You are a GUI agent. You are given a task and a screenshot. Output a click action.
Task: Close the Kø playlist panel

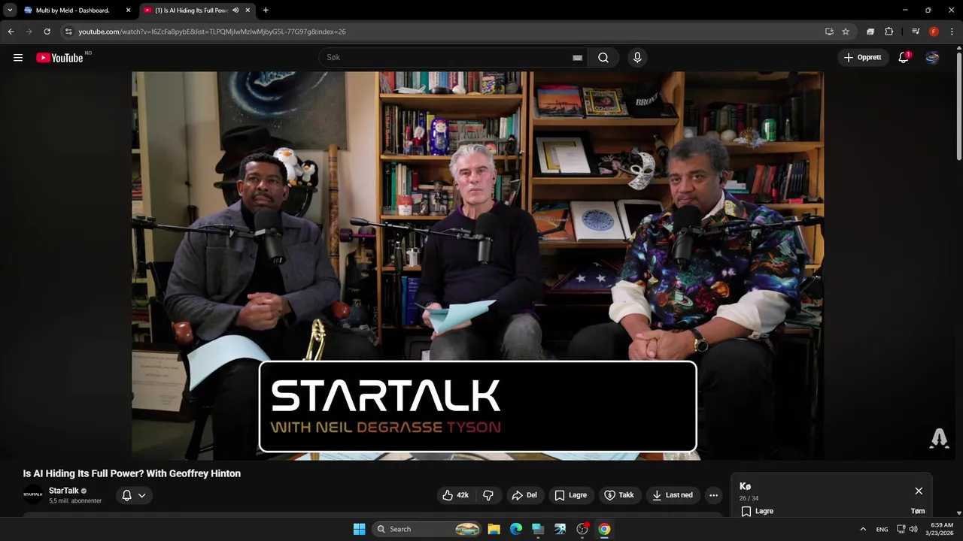click(919, 491)
